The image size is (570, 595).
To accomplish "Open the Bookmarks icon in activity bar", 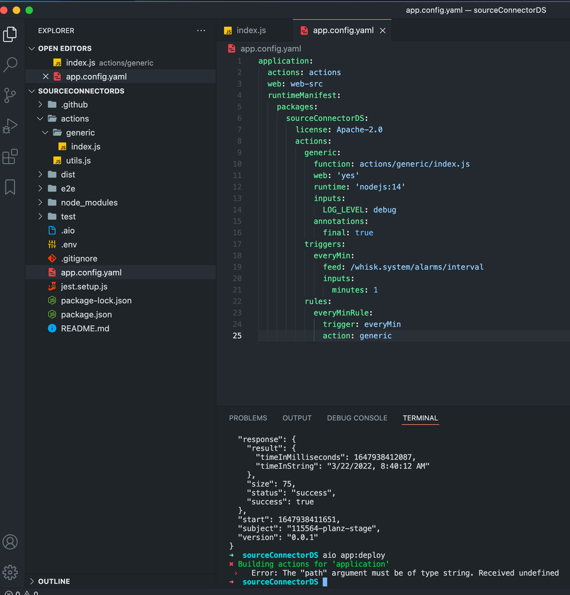I will 10,187.
